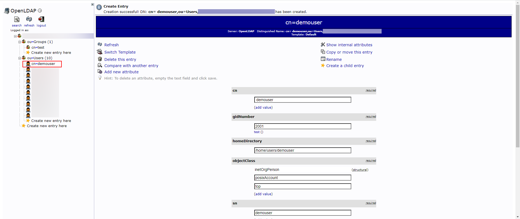
Task: Click the Rename link
Action: click(x=334, y=59)
